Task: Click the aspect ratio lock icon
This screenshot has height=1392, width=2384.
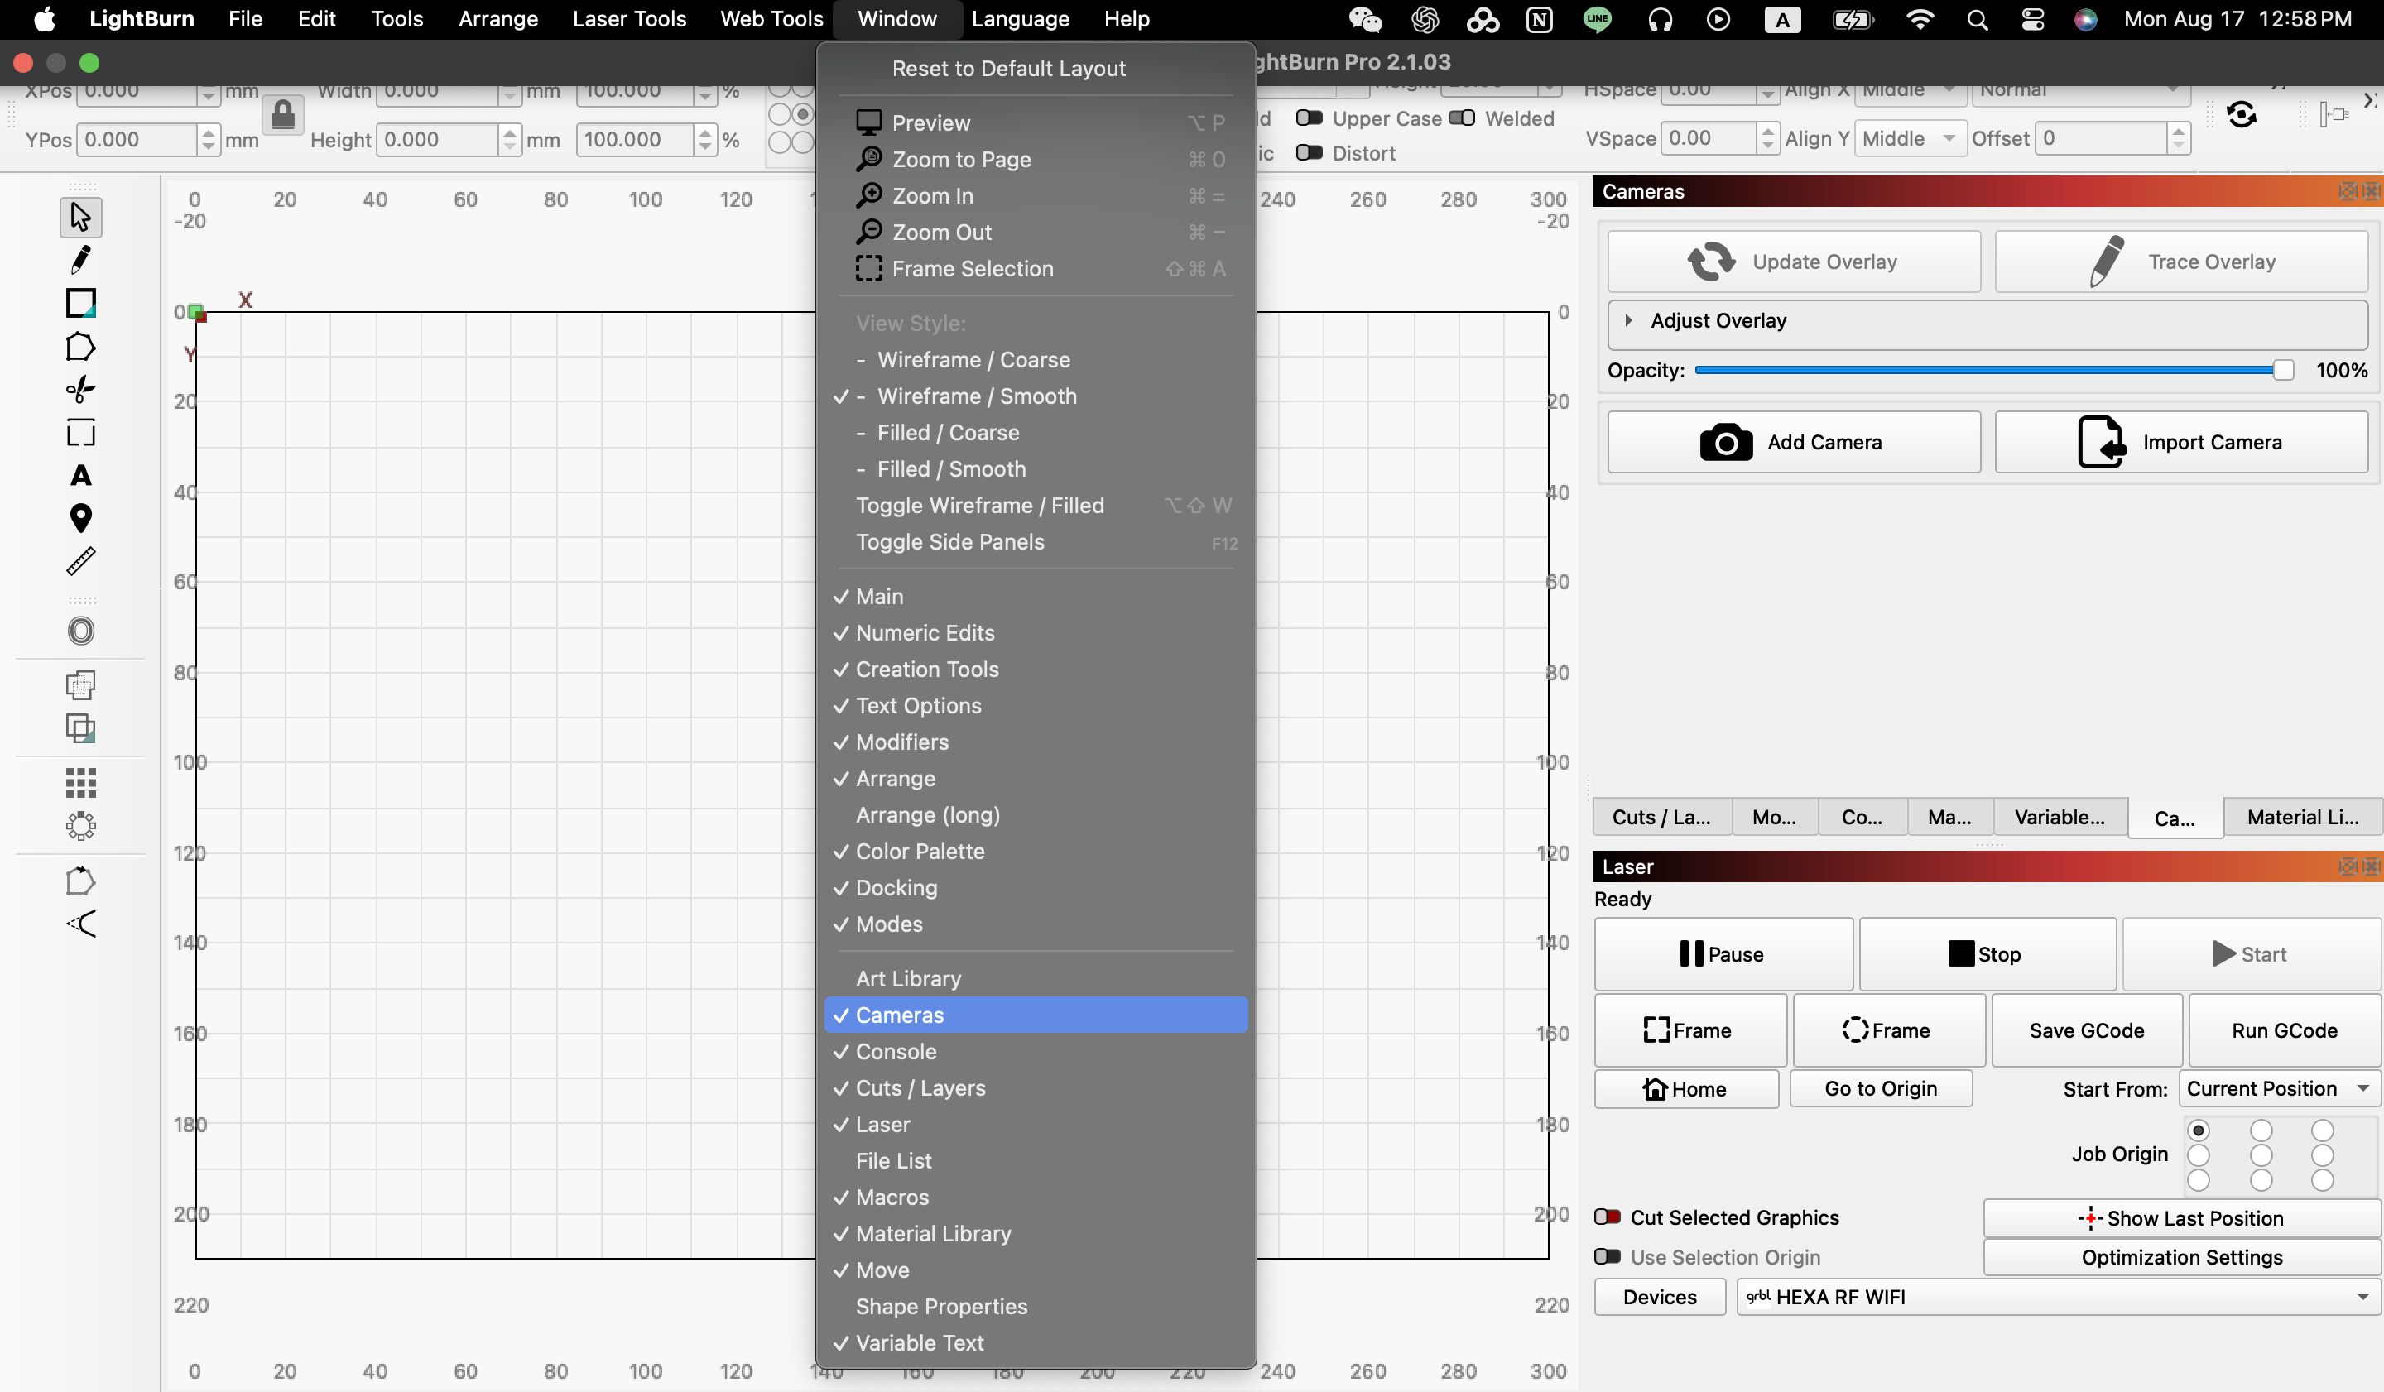Action: point(283,115)
